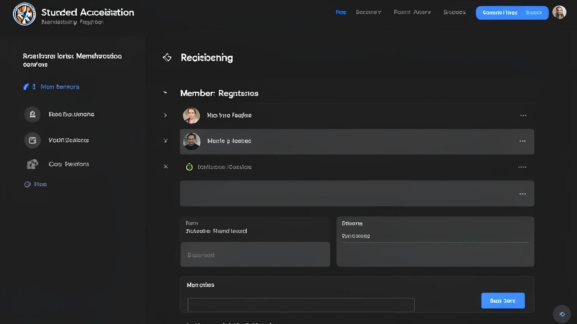Collapse the Merle p ieeoee row
The width and height of the screenshot is (577, 324).
click(165, 141)
